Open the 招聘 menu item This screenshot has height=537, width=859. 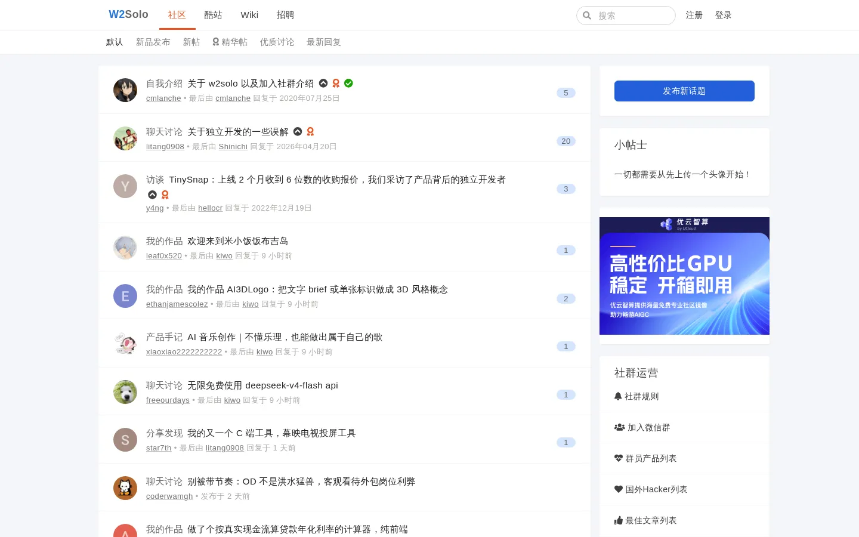point(285,15)
